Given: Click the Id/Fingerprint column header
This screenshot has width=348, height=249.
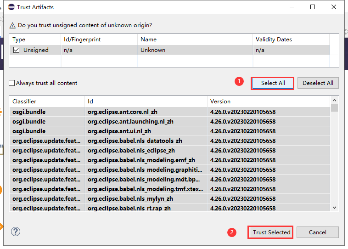Looking at the screenshot, I should (99, 40).
